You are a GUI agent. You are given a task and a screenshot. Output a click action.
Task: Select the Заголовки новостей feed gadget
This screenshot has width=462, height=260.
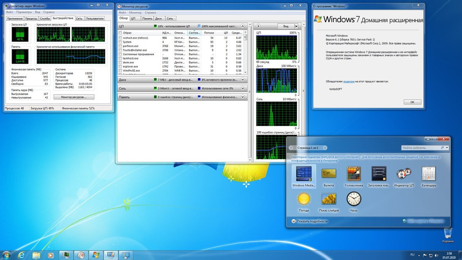click(x=379, y=176)
